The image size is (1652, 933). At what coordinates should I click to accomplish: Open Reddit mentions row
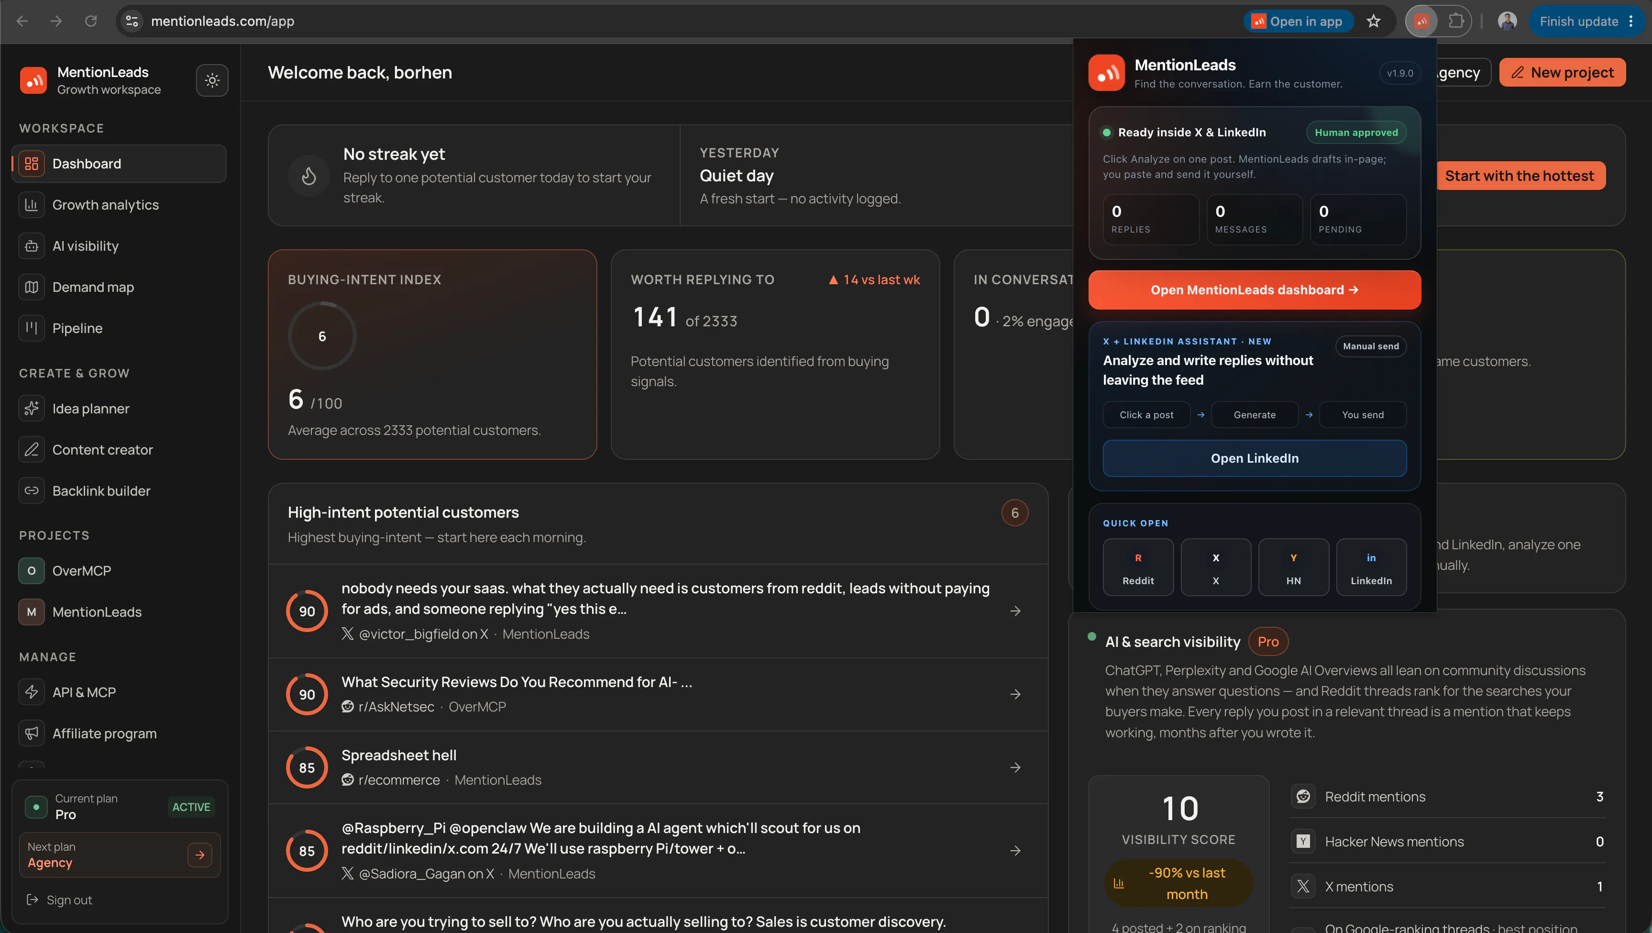(1447, 796)
